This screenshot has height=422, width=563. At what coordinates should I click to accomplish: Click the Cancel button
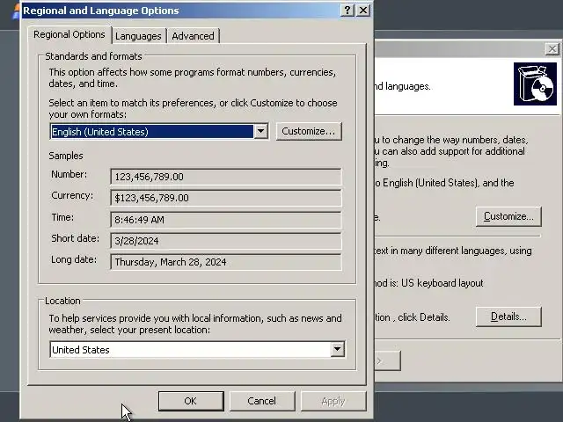tap(262, 401)
